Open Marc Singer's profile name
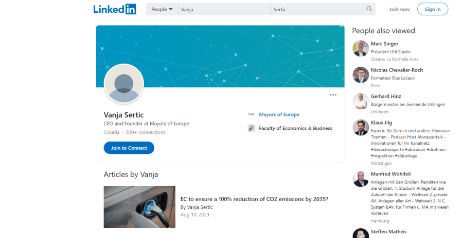Image resolution: width=463 pixels, height=238 pixels. tap(384, 44)
